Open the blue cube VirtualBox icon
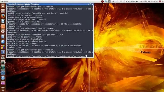 [x=3, y=37]
